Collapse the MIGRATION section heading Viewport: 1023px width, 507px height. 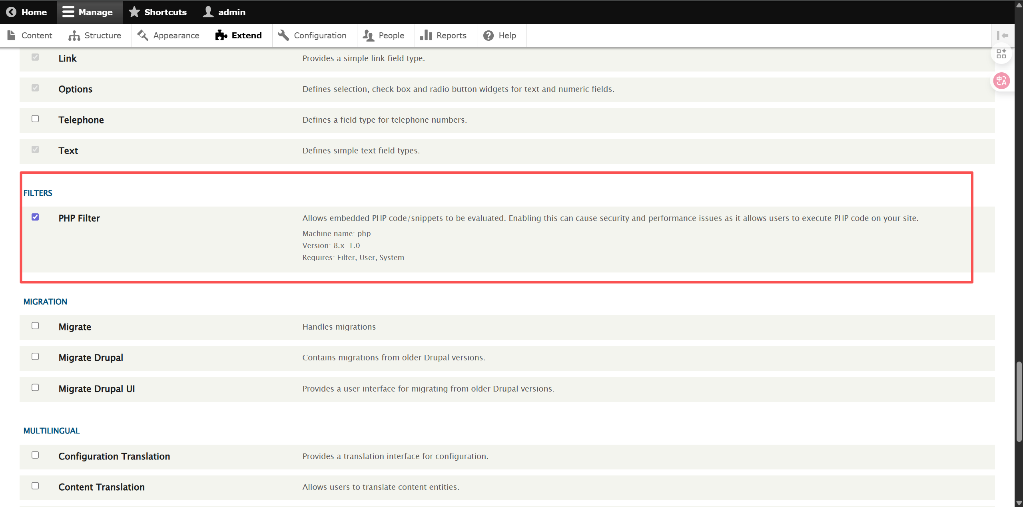pos(45,302)
